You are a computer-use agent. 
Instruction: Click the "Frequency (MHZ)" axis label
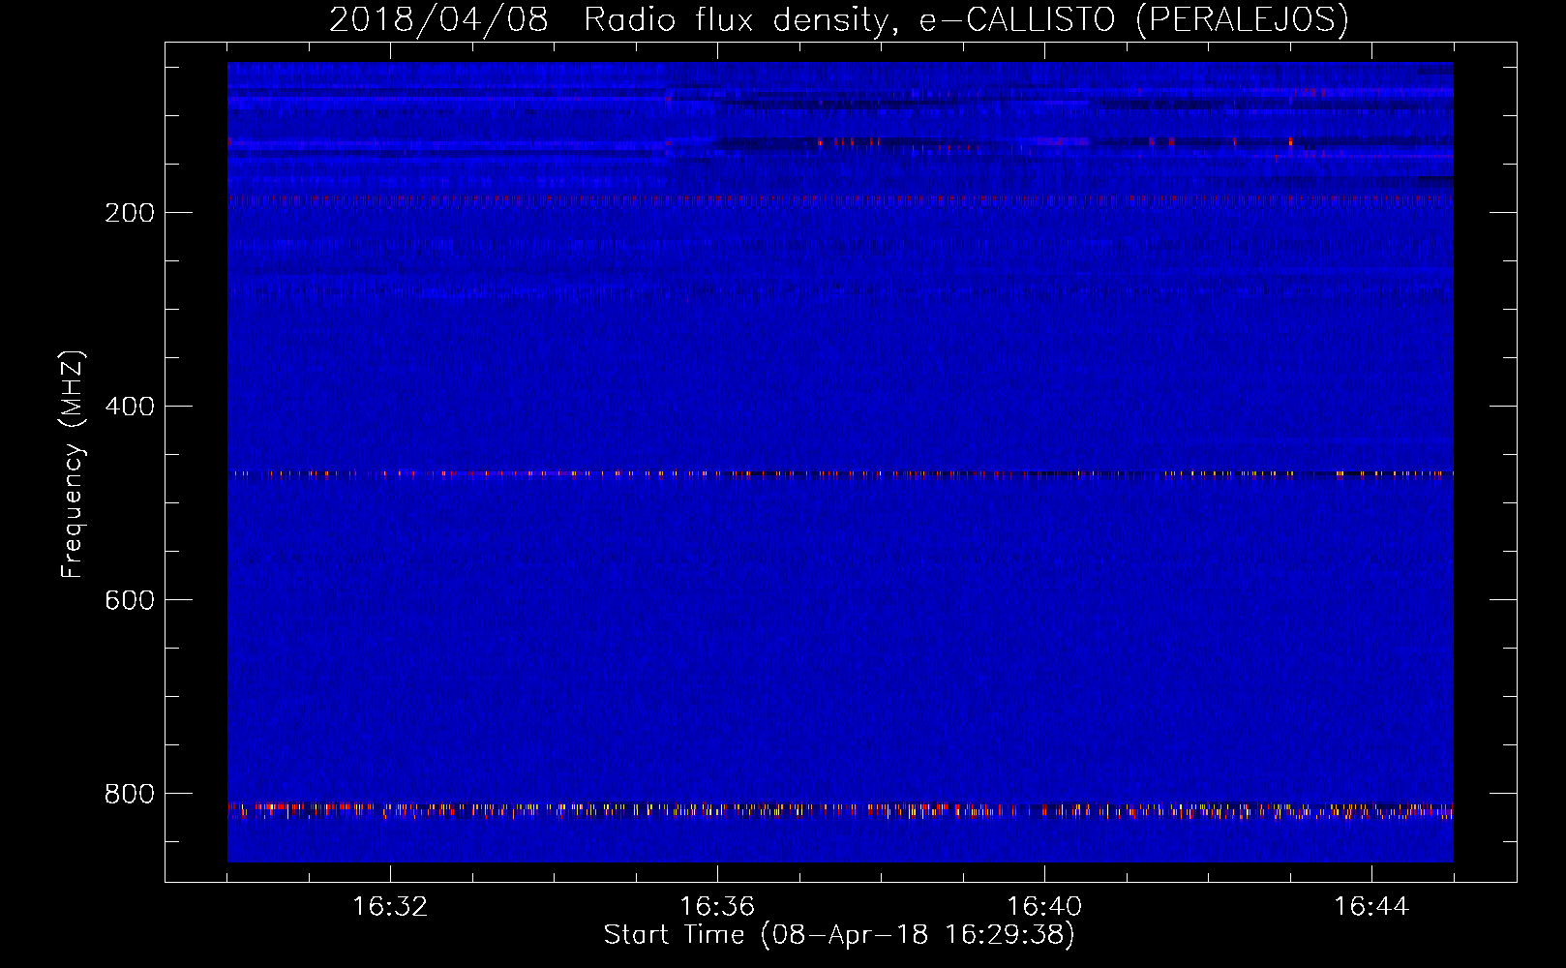point(73,465)
